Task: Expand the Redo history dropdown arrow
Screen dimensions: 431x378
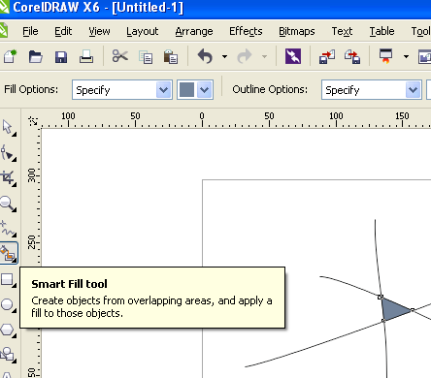Action: click(x=265, y=57)
